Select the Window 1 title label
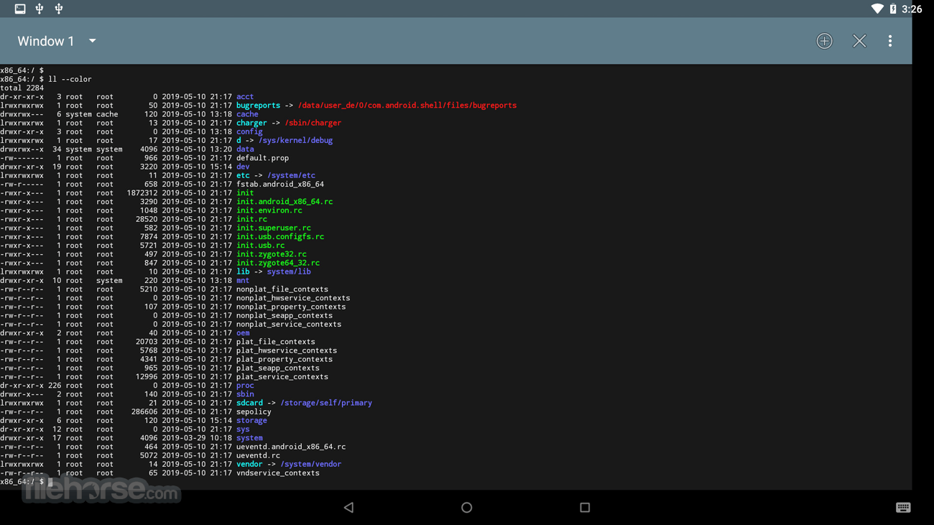This screenshot has height=525, width=934. pyautogui.click(x=46, y=41)
